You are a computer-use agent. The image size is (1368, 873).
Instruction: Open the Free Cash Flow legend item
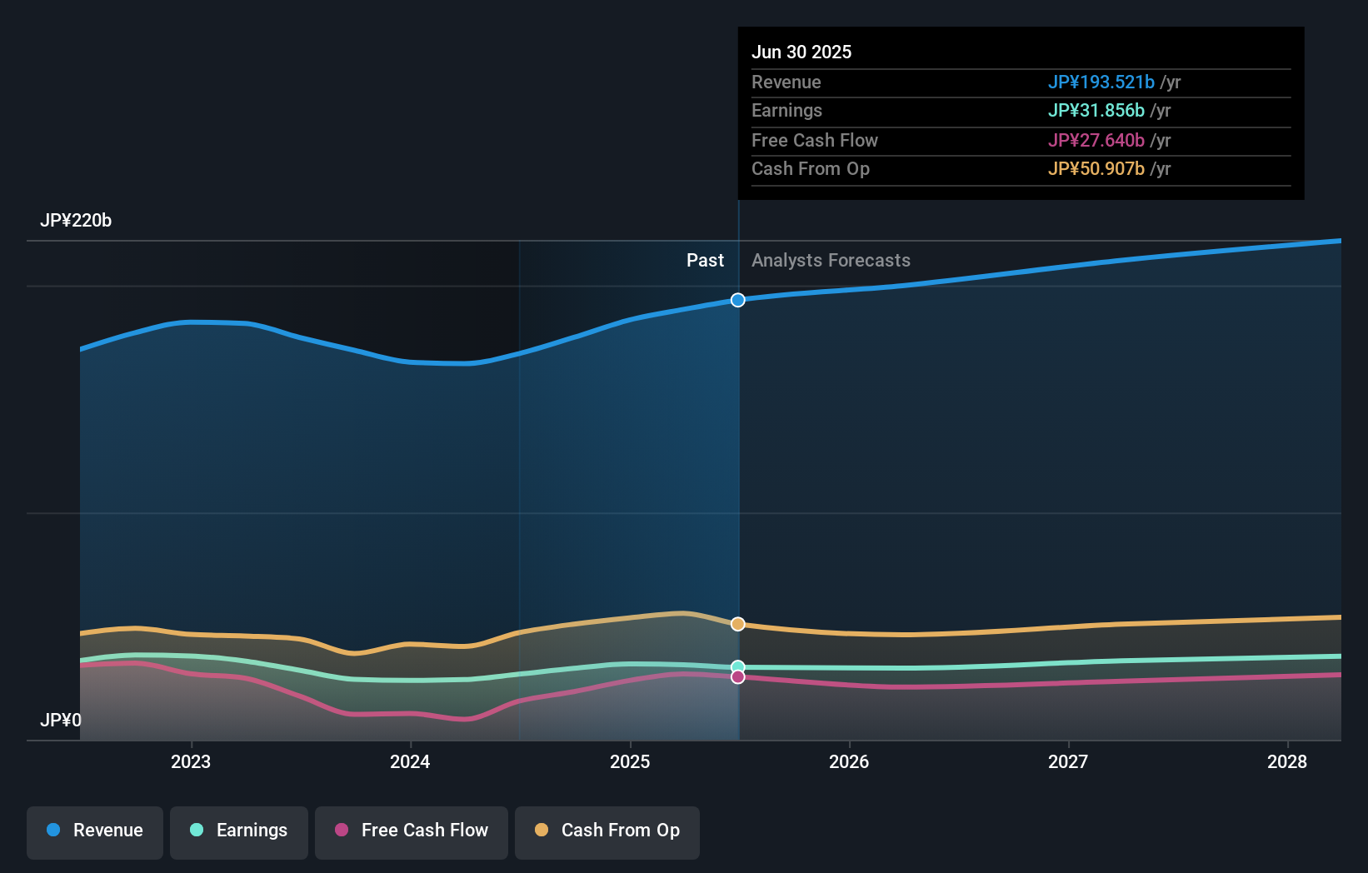pyautogui.click(x=412, y=831)
